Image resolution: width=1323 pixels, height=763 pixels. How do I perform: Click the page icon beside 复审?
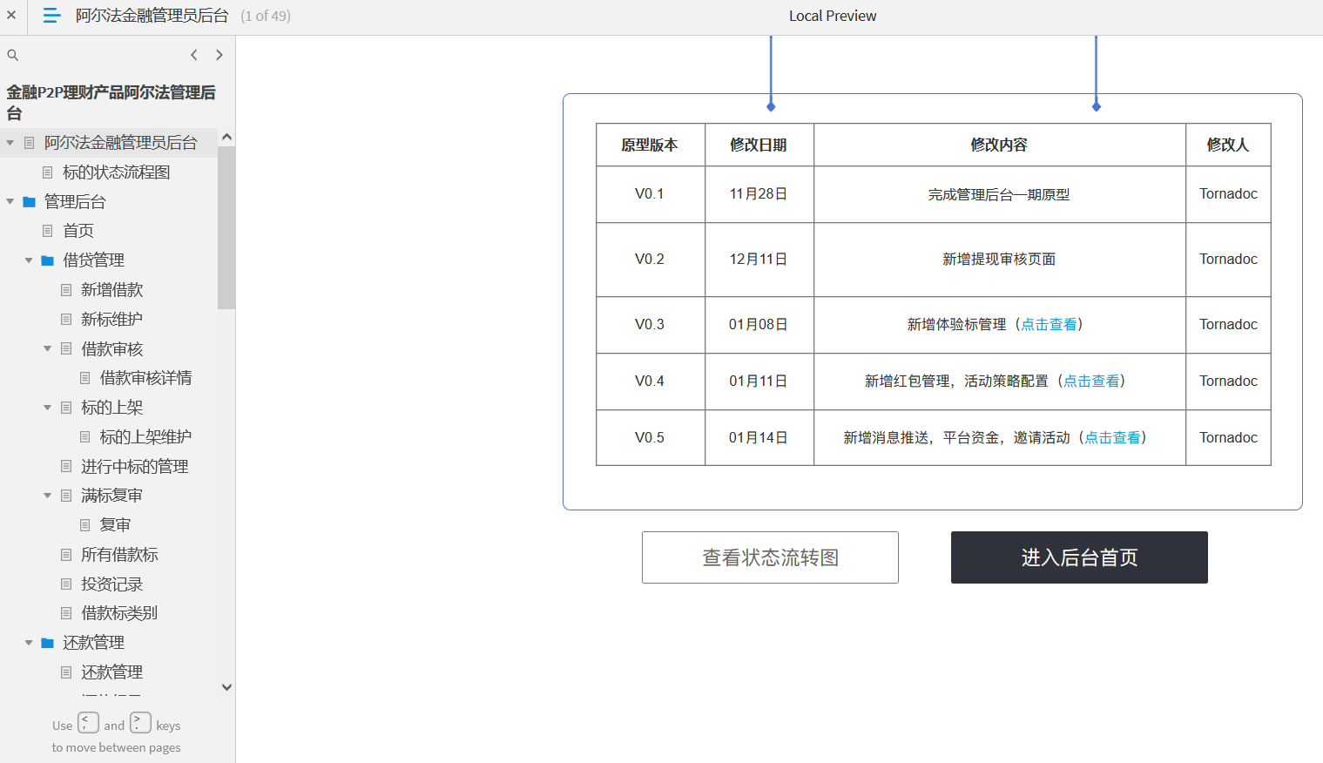pos(85,525)
